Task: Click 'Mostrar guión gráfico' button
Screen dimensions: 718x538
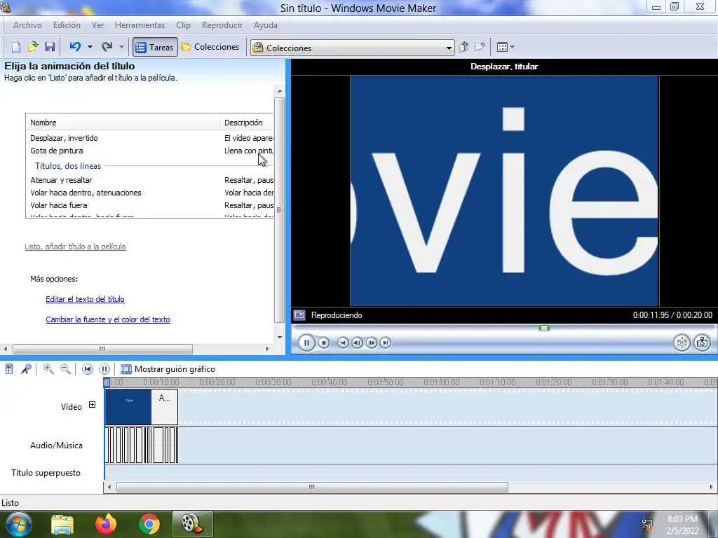Action: point(168,368)
